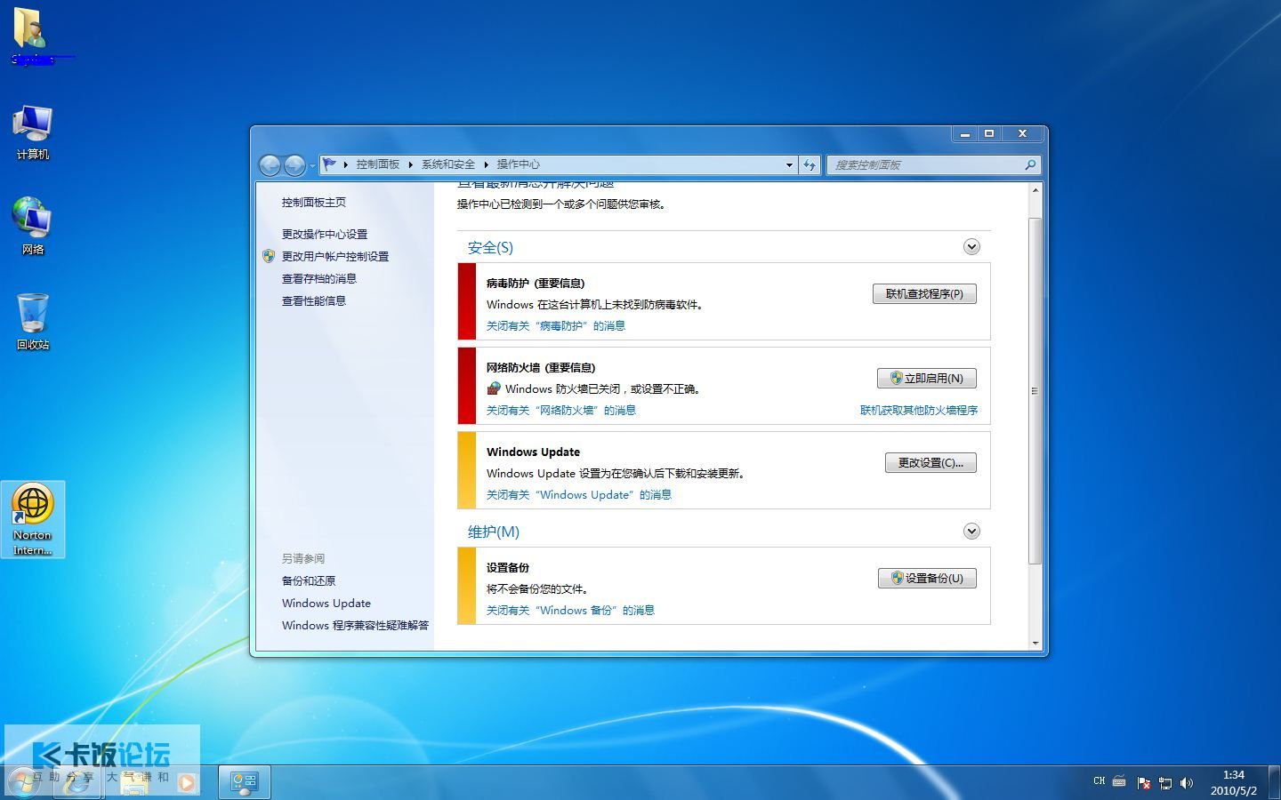
Task: Expand the breadcrumb arrow before 控制面板
Action: coord(345,164)
